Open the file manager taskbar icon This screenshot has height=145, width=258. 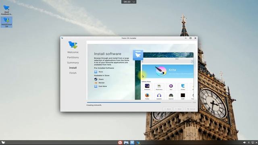pyautogui.click(x=126, y=143)
